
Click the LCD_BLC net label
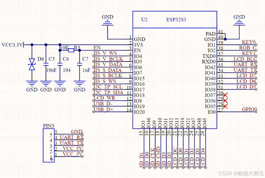(x=245, y=59)
